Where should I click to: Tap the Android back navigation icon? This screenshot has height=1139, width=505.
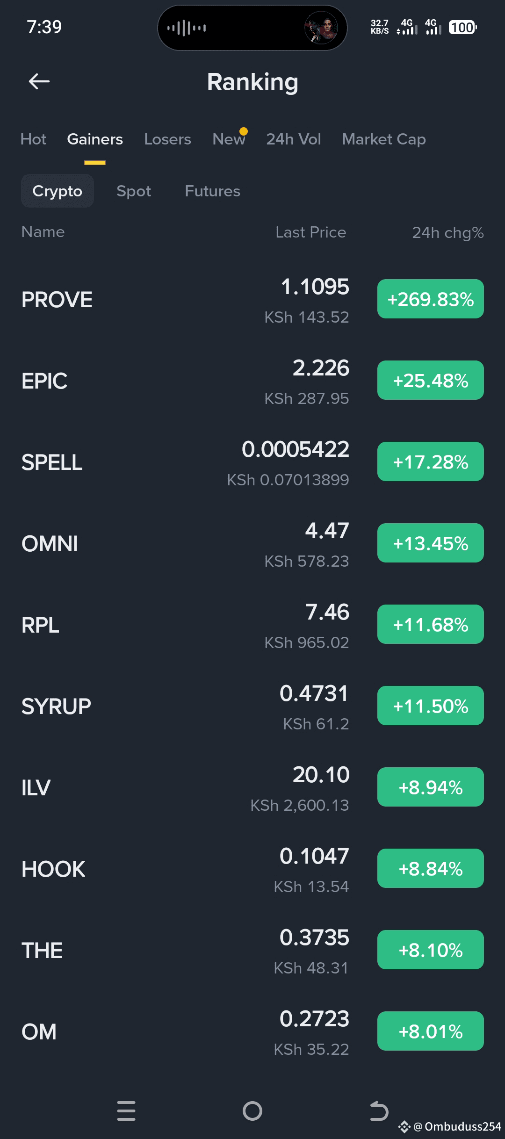tap(379, 1111)
